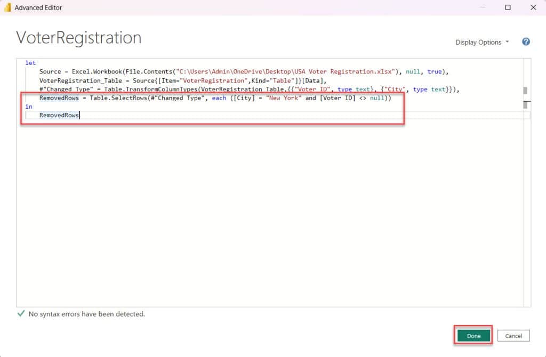Click the Done button

[x=473, y=336]
